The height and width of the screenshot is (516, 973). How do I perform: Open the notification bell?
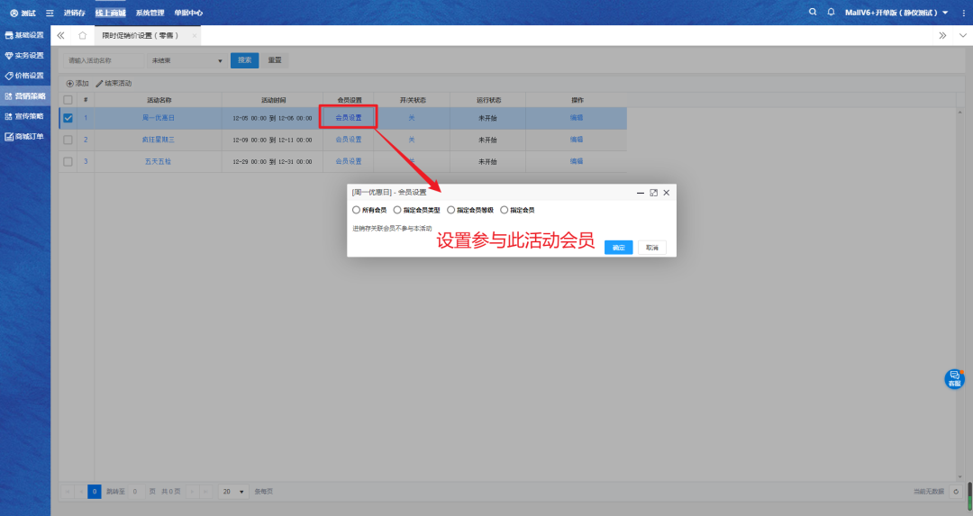tap(831, 12)
